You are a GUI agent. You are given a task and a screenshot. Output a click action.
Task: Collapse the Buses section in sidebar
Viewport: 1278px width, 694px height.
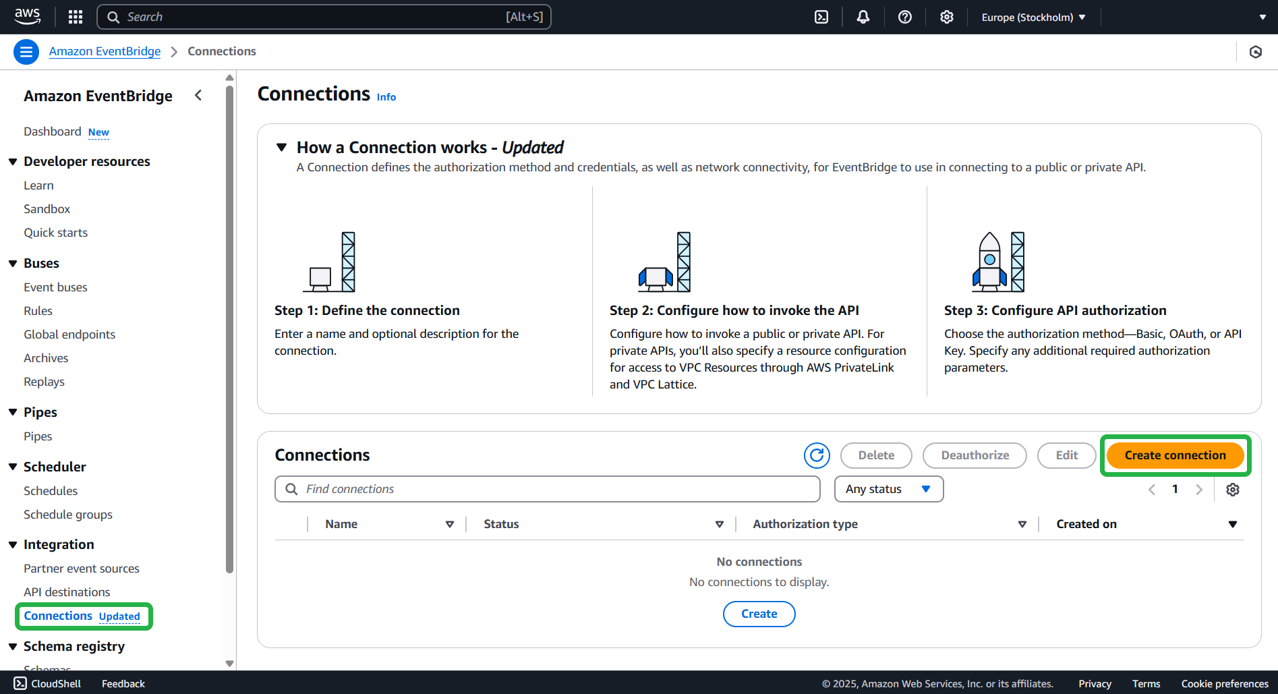[x=13, y=264]
